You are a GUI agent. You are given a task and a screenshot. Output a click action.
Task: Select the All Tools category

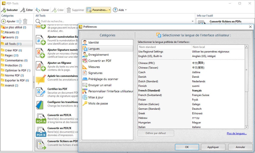16,44
